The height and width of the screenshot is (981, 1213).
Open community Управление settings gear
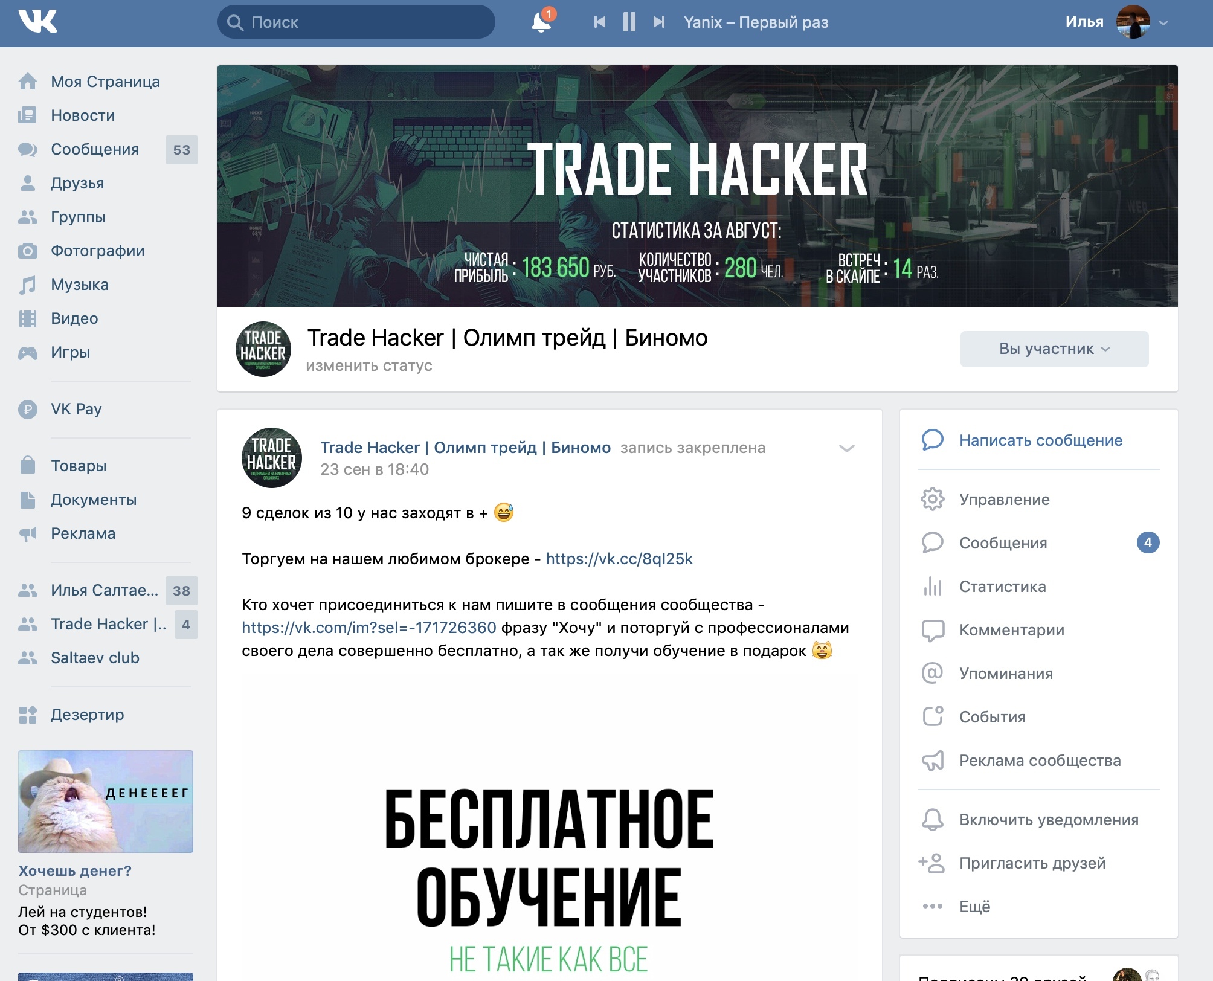click(x=933, y=499)
